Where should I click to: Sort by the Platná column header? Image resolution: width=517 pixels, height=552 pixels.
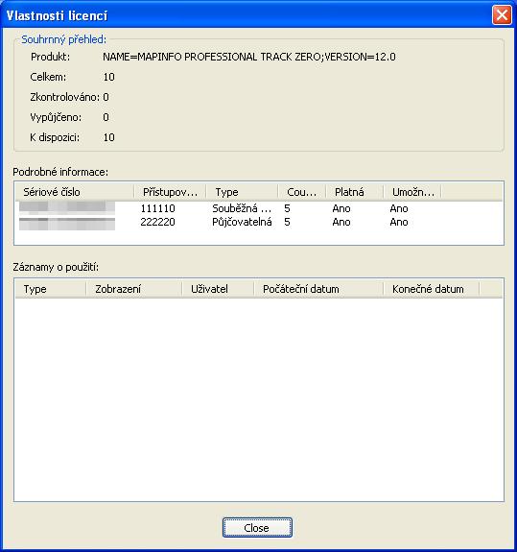click(x=355, y=192)
